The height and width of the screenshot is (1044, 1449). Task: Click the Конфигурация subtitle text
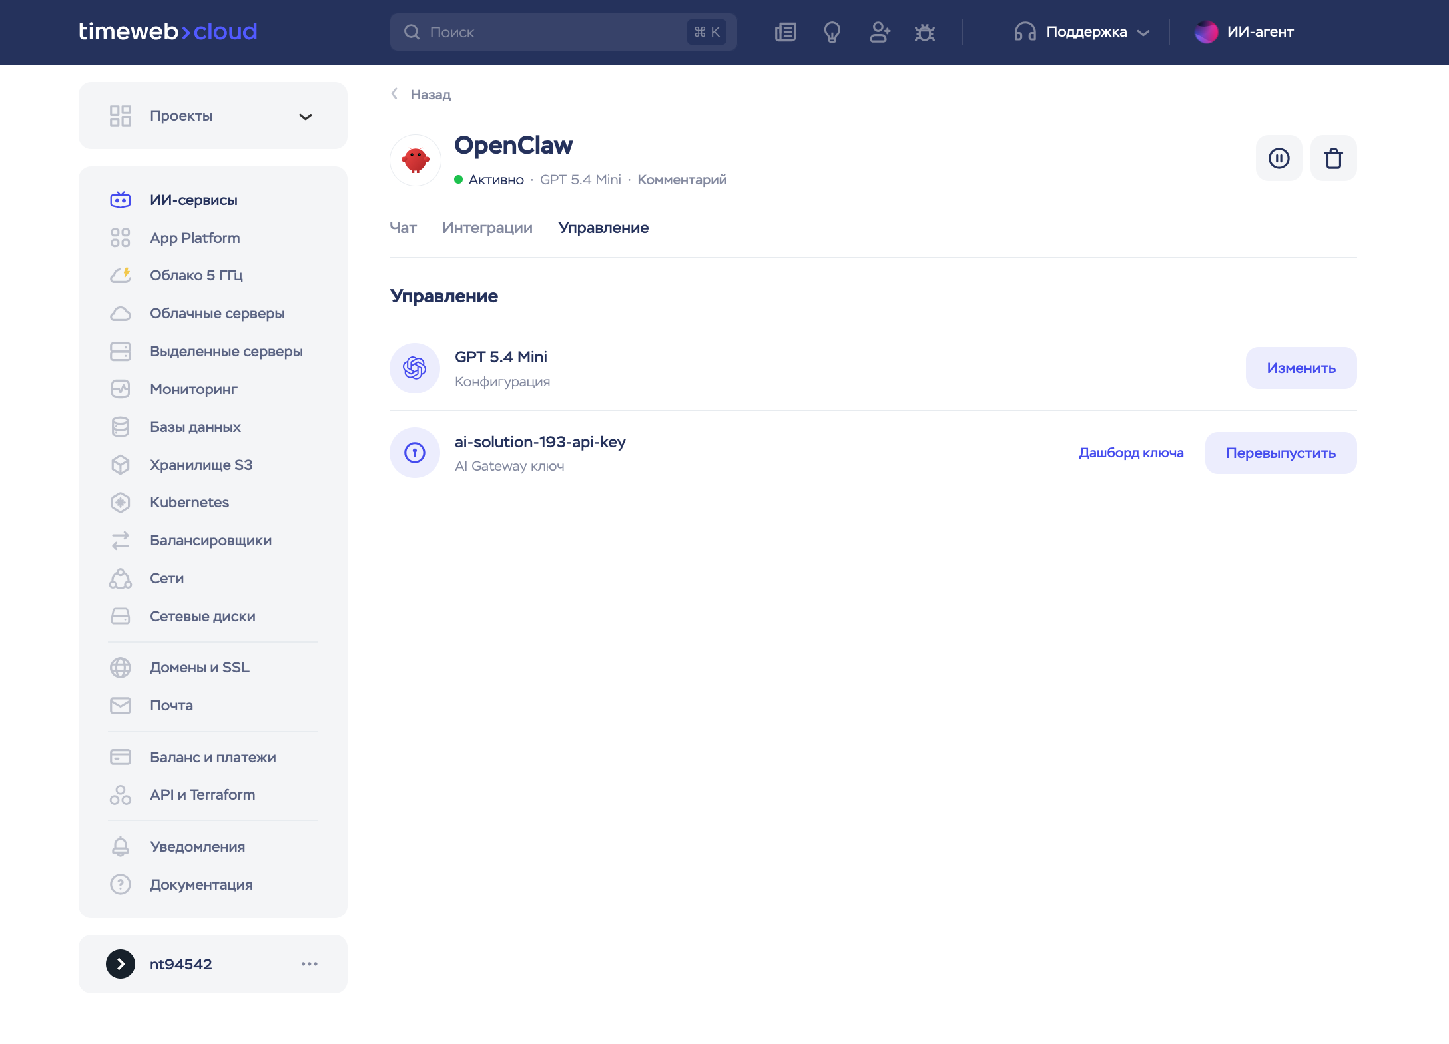[503, 382]
